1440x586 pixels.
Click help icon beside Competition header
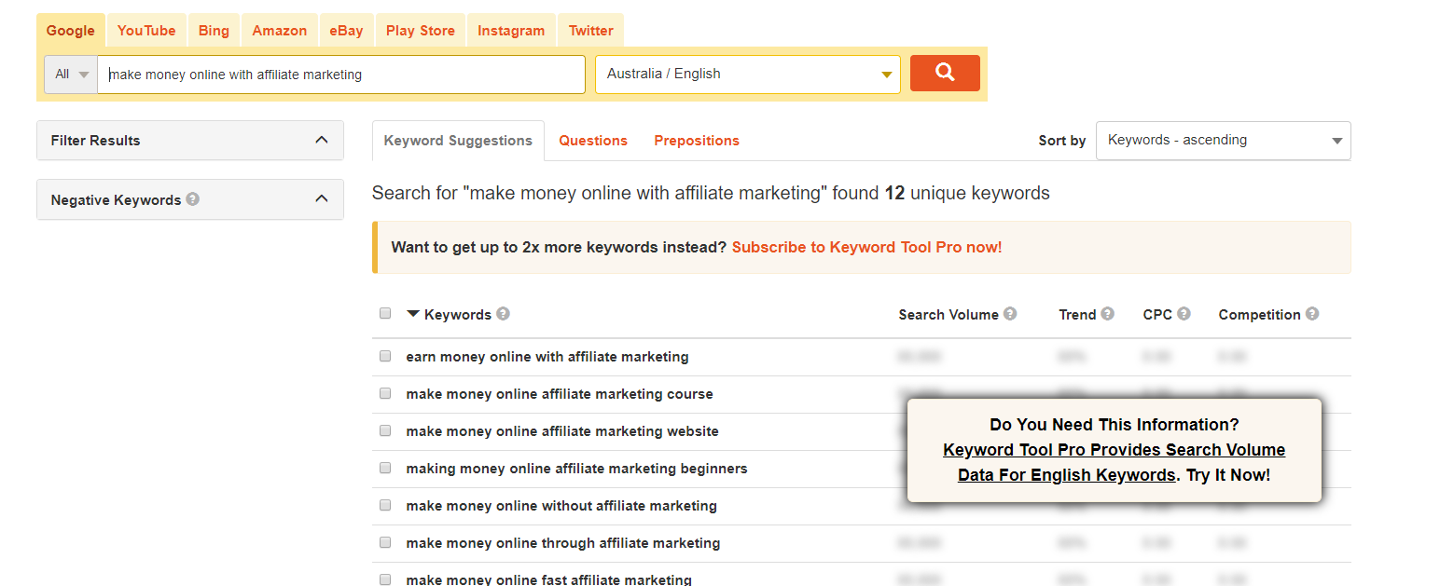click(x=1312, y=314)
